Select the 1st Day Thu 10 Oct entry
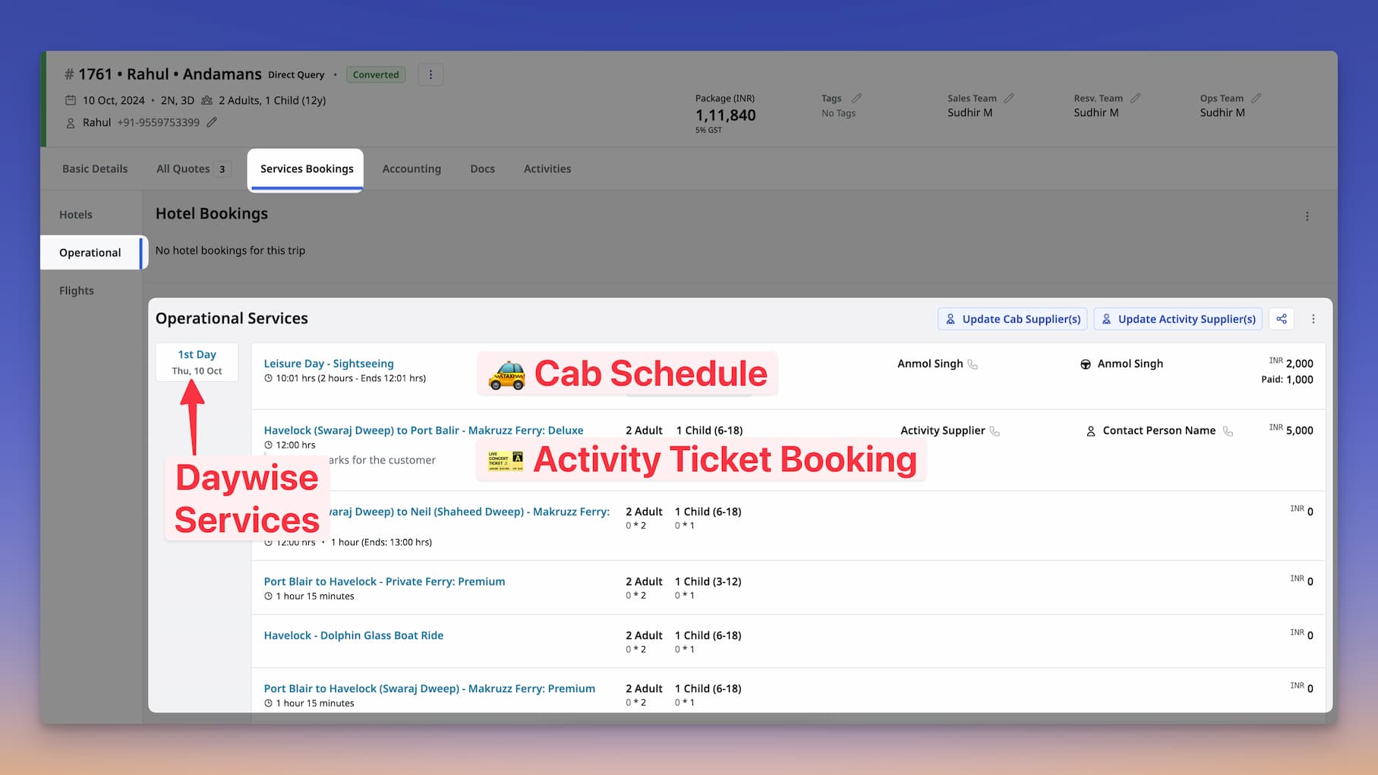The image size is (1378, 775). tap(197, 361)
